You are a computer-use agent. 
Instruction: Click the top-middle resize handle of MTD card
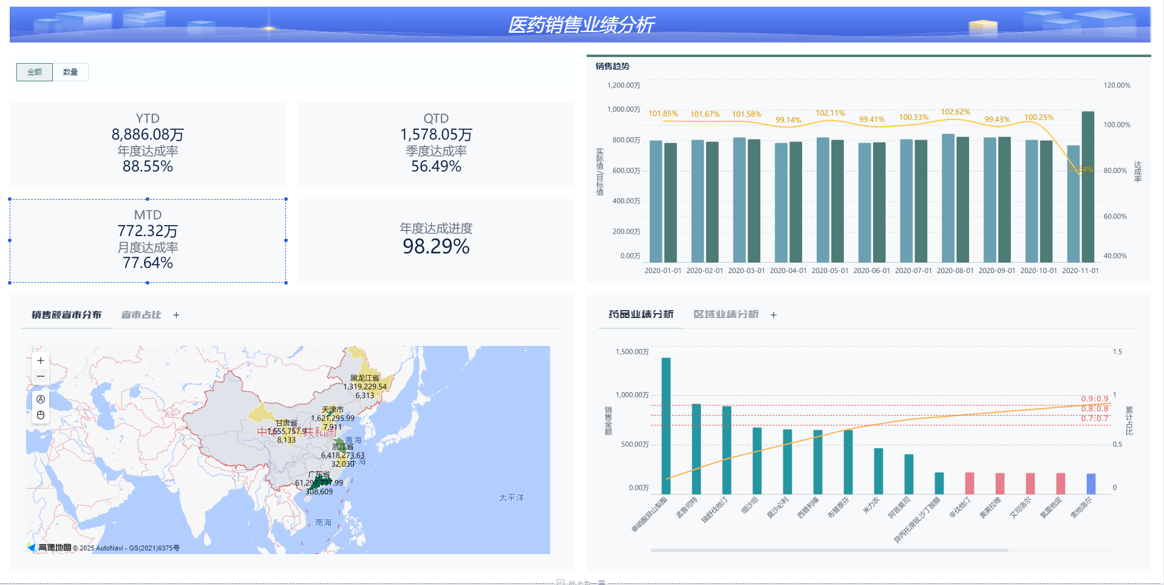coord(148,199)
